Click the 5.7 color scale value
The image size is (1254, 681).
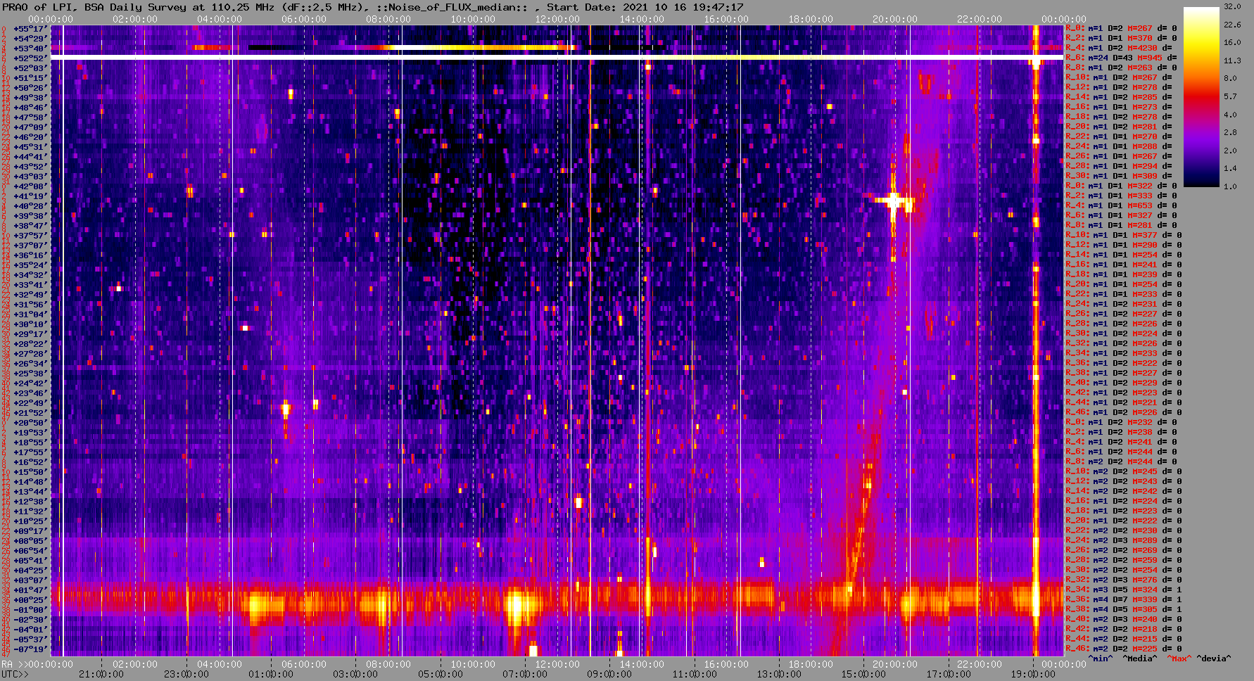(x=1230, y=96)
